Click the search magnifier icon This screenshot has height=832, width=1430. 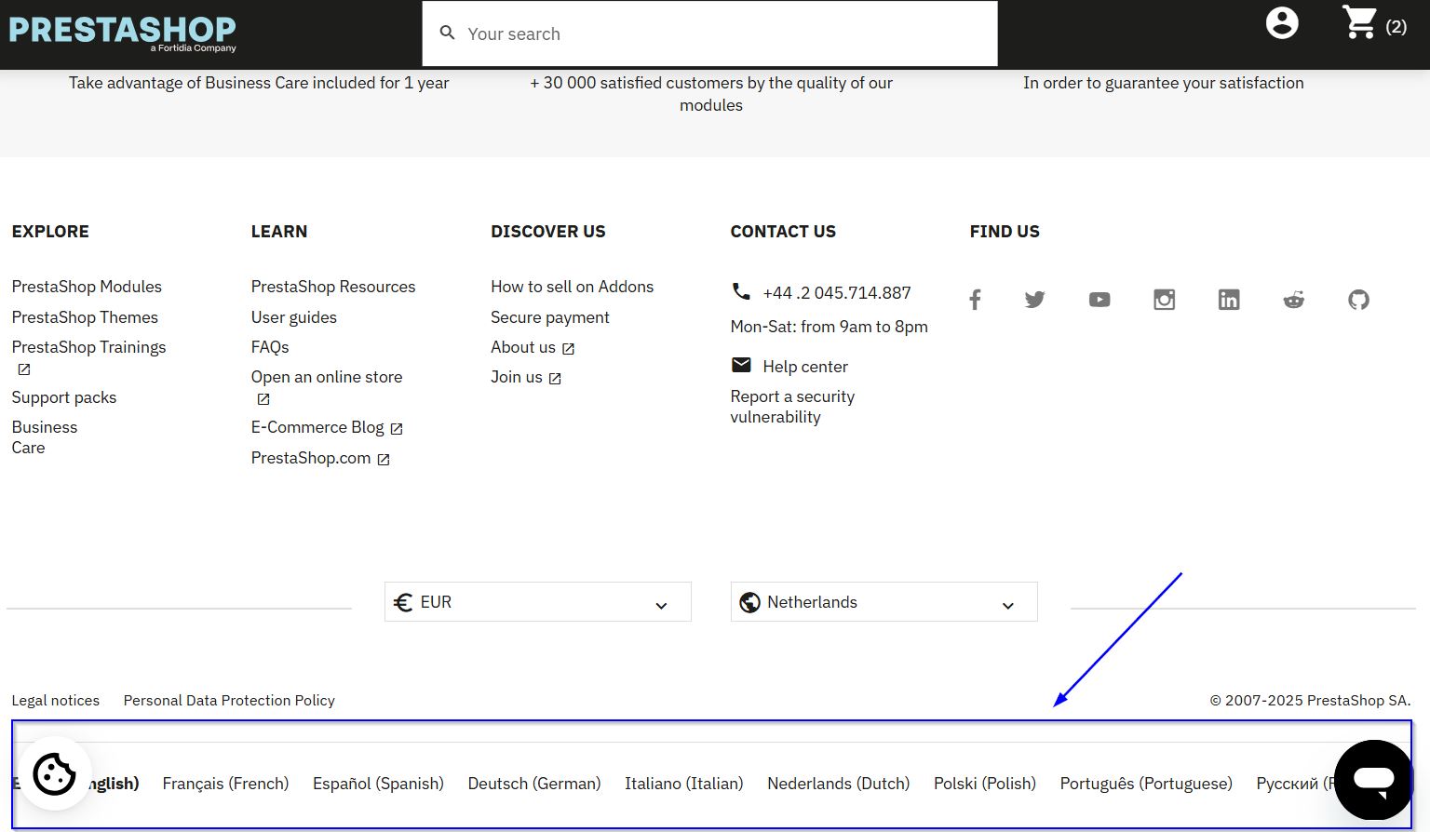[447, 33]
